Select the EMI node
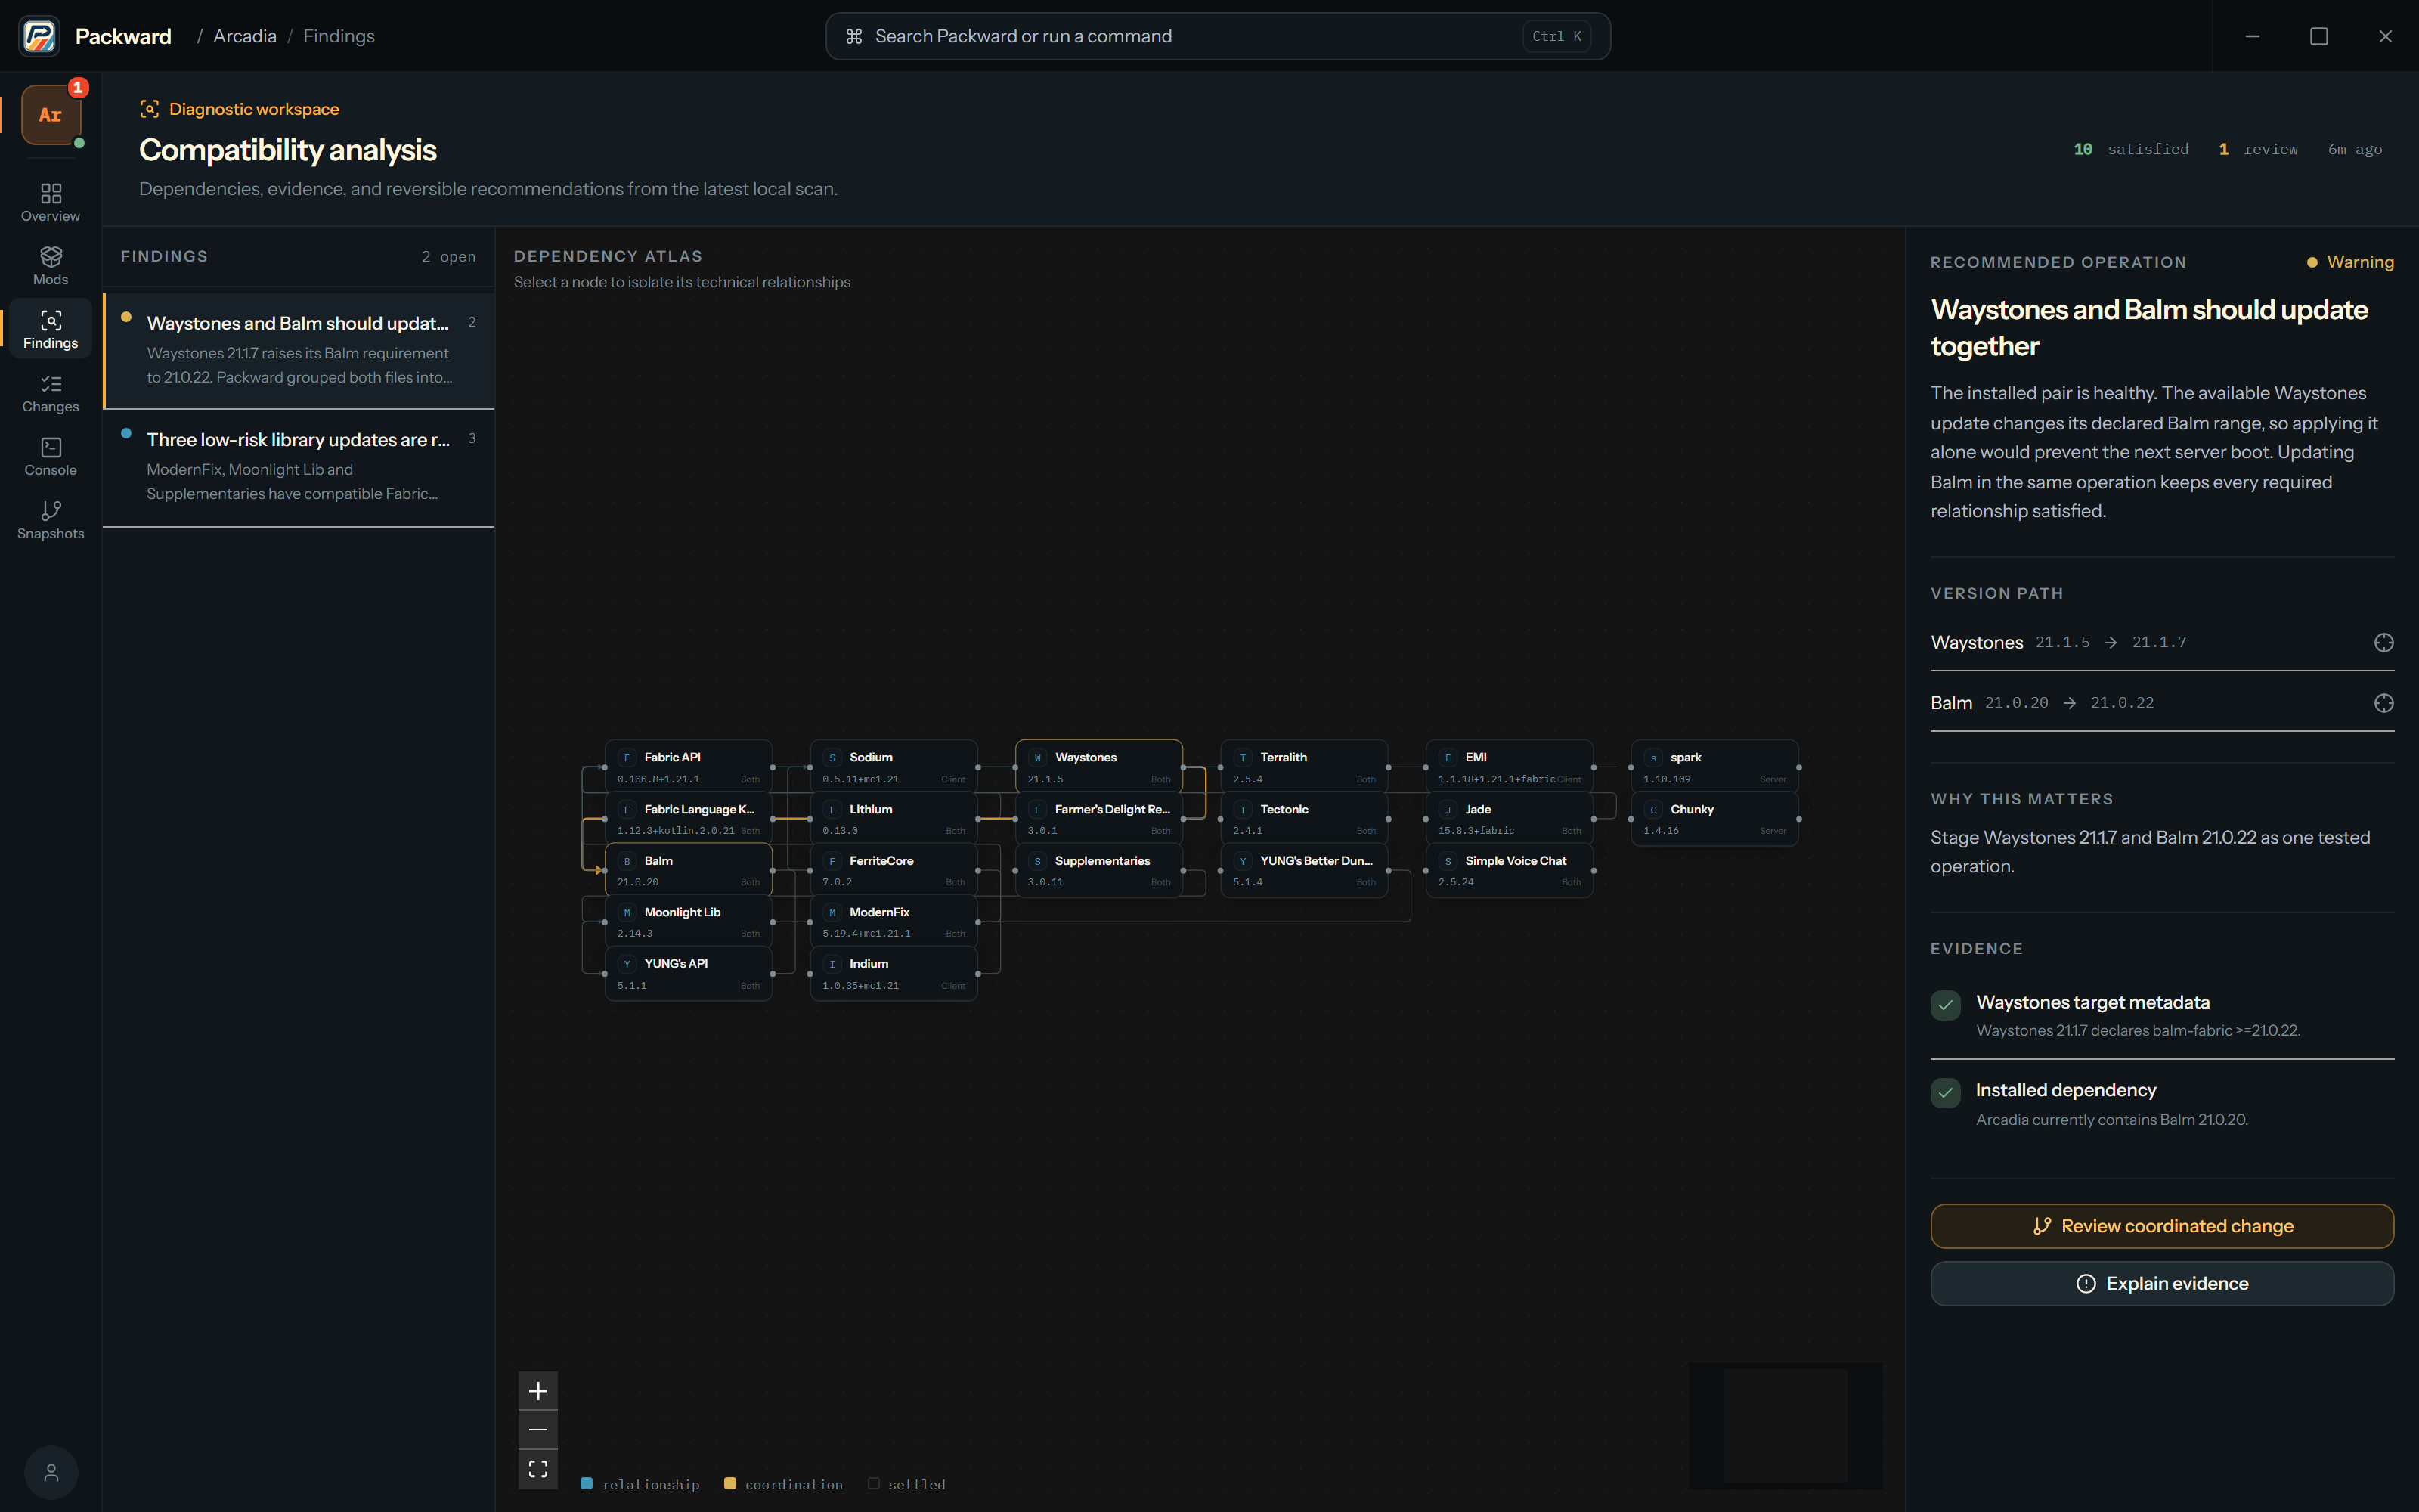Viewport: 2419px width, 1512px height. coord(1510,767)
